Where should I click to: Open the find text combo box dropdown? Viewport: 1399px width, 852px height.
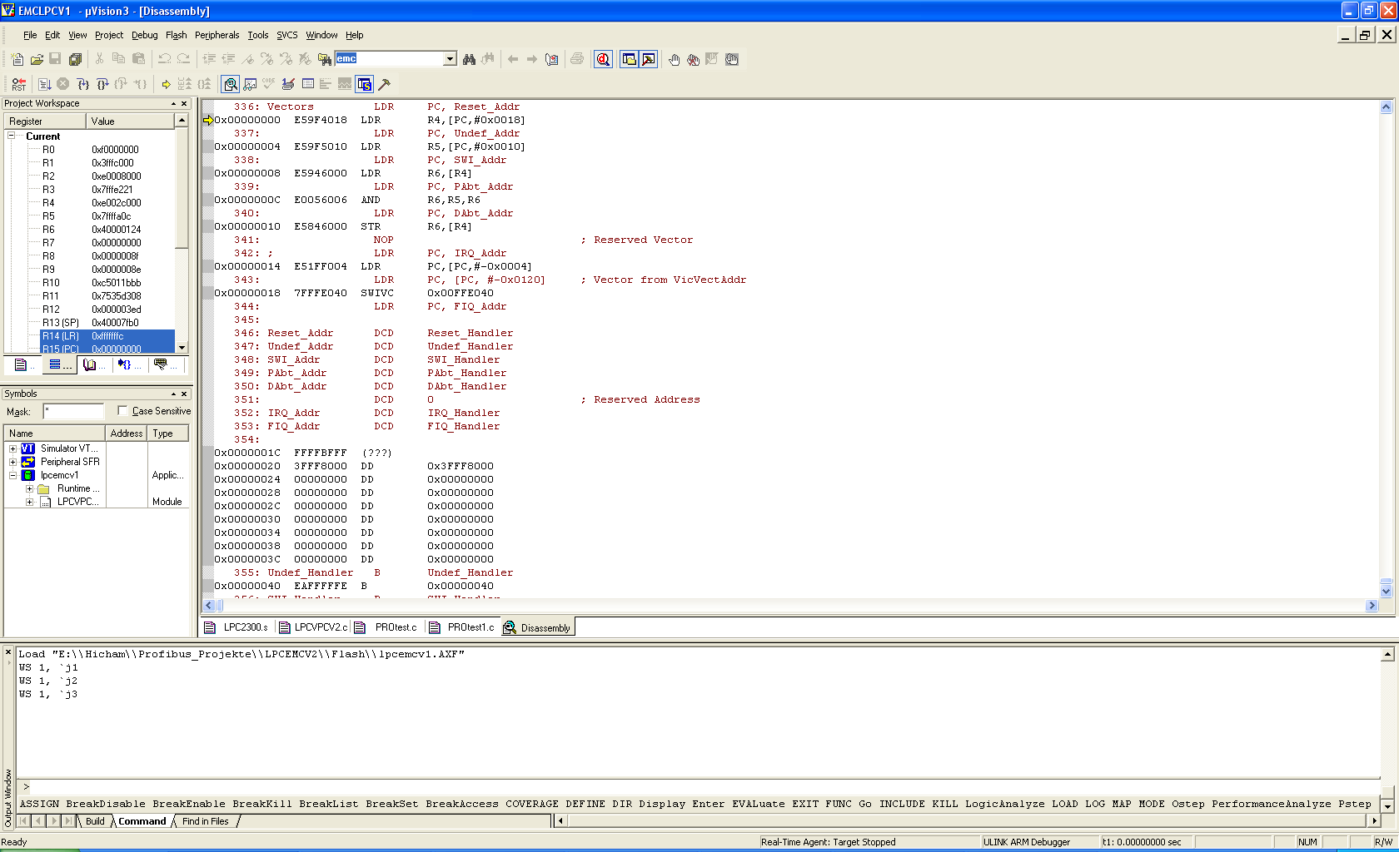450,58
